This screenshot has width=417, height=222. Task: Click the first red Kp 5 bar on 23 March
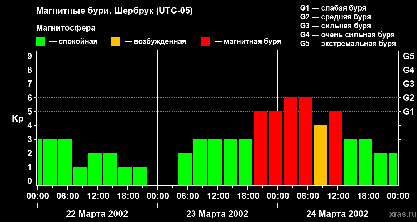260,148
